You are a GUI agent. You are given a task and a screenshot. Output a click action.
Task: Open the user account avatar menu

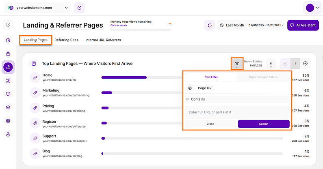point(312,8)
